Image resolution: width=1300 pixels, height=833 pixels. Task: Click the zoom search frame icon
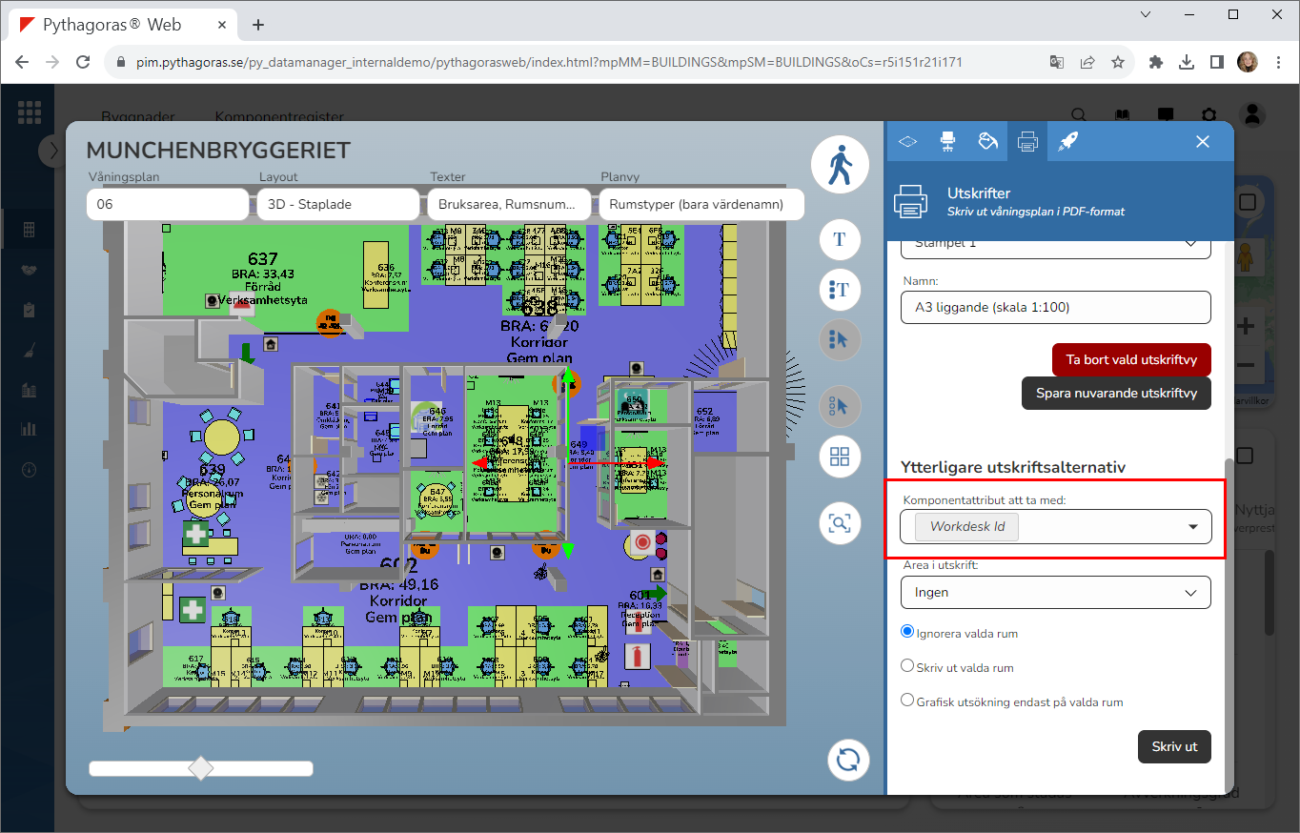pyautogui.click(x=840, y=523)
